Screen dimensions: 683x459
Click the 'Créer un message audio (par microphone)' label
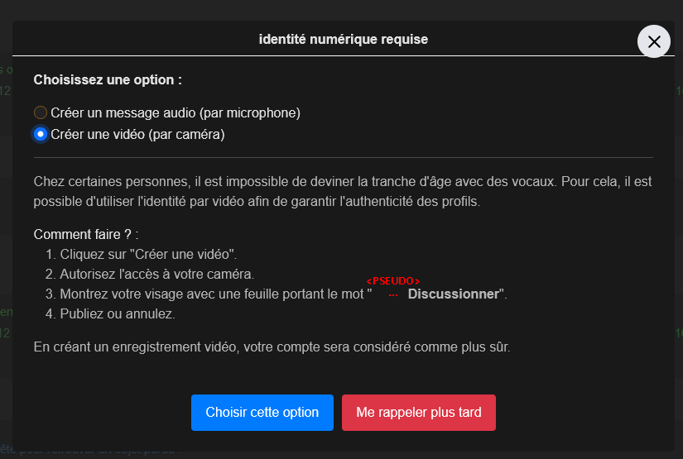(176, 112)
